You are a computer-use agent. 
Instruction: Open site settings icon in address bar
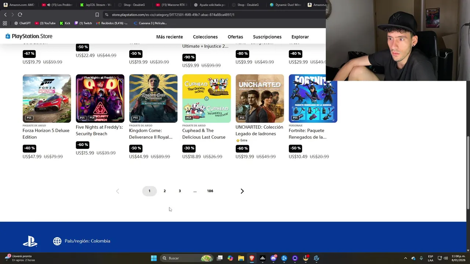[x=106, y=15]
